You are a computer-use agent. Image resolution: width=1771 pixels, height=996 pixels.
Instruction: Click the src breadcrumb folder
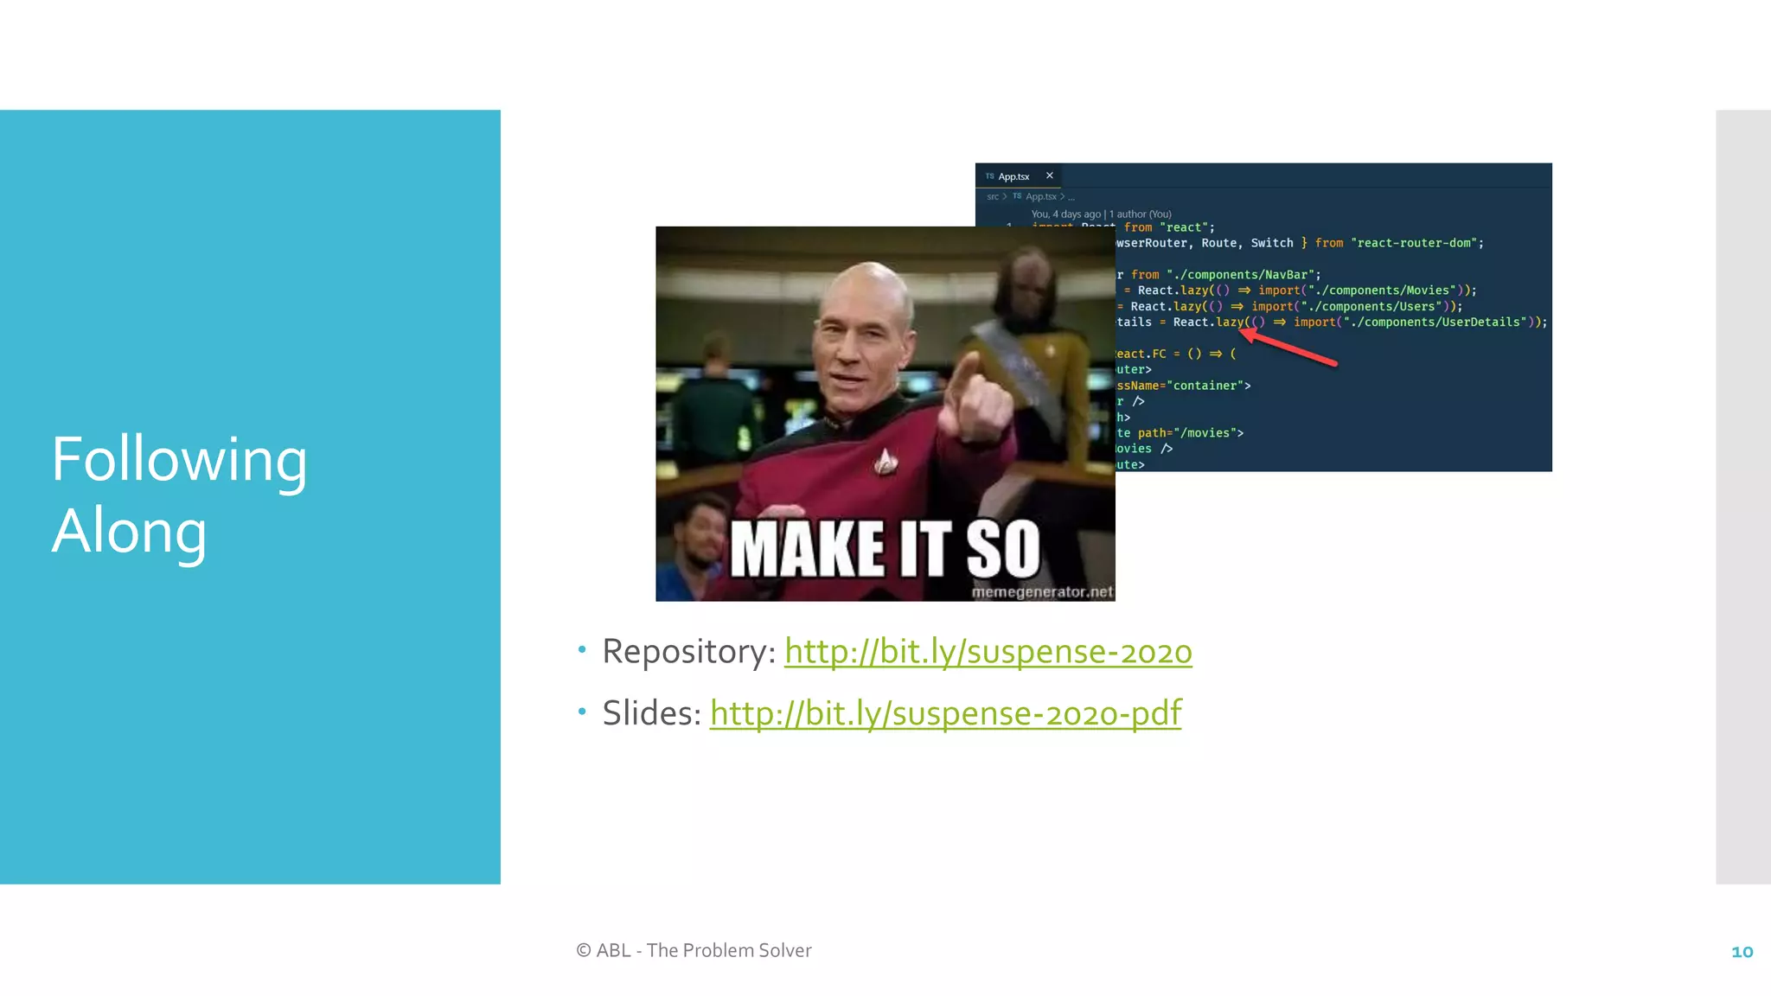point(993,197)
